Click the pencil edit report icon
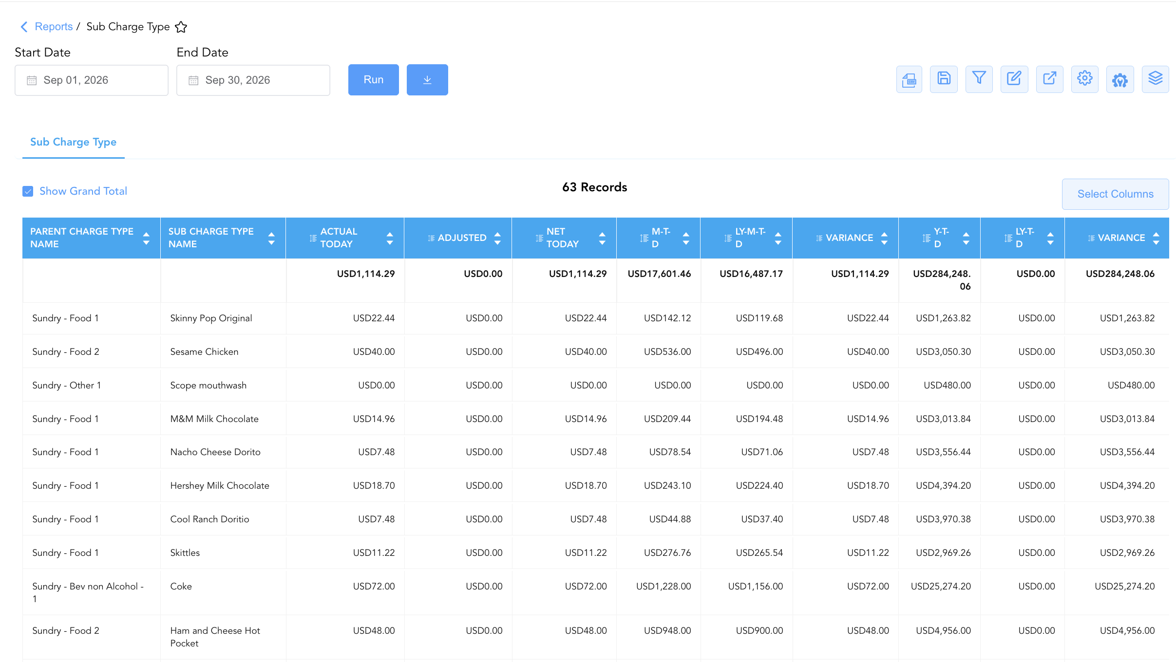The width and height of the screenshot is (1176, 662). pyautogui.click(x=1014, y=79)
